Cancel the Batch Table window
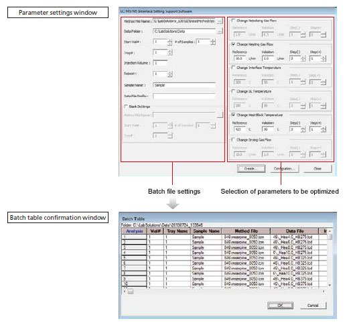This screenshot has width=347, height=327. coord(313,305)
